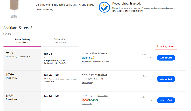Switch to the Delivery Date sort tab
Viewport: 191px width, 111px height.
tap(60, 41)
